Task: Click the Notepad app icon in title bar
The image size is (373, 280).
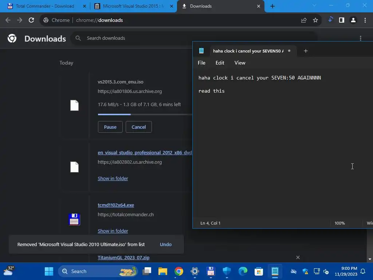Action: [x=201, y=50]
